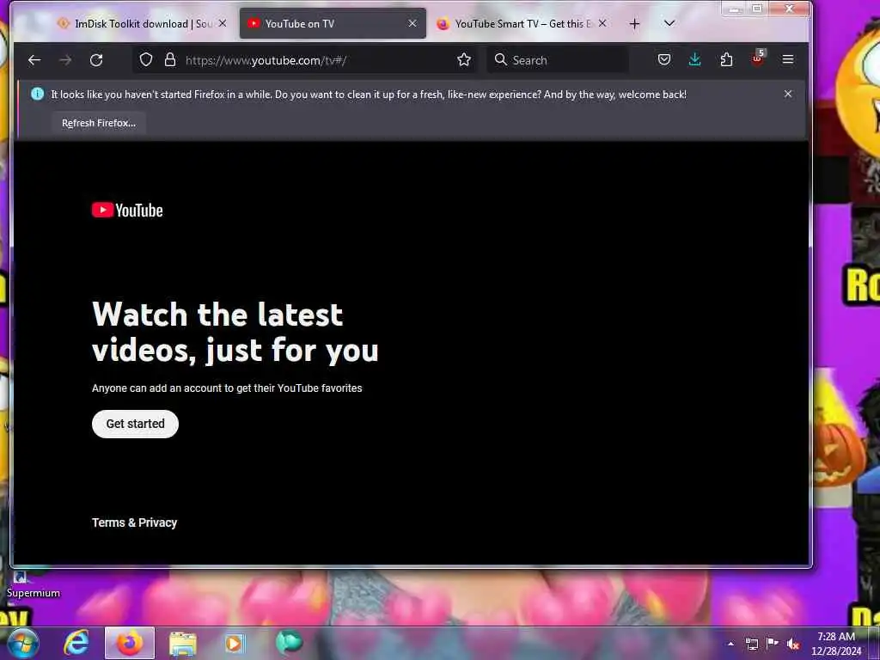
Task: Bookmark this page with star icon
Action: (463, 60)
